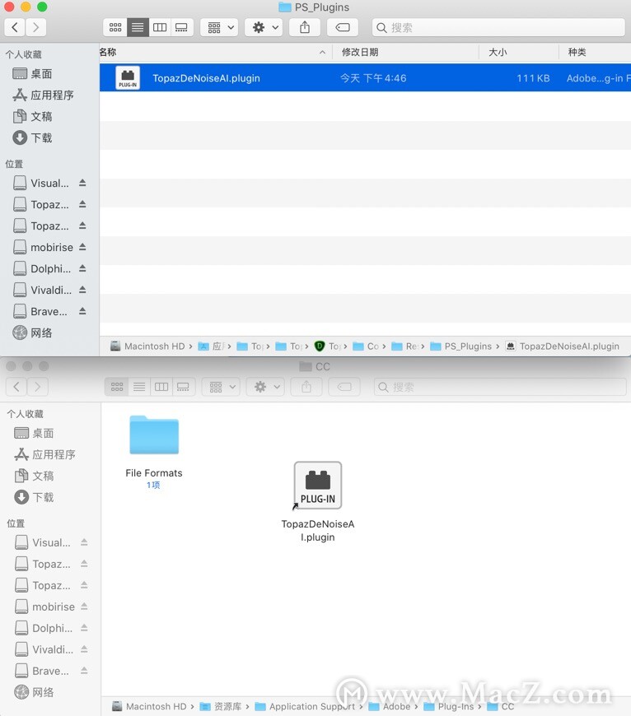Go back in CC window

point(16,387)
